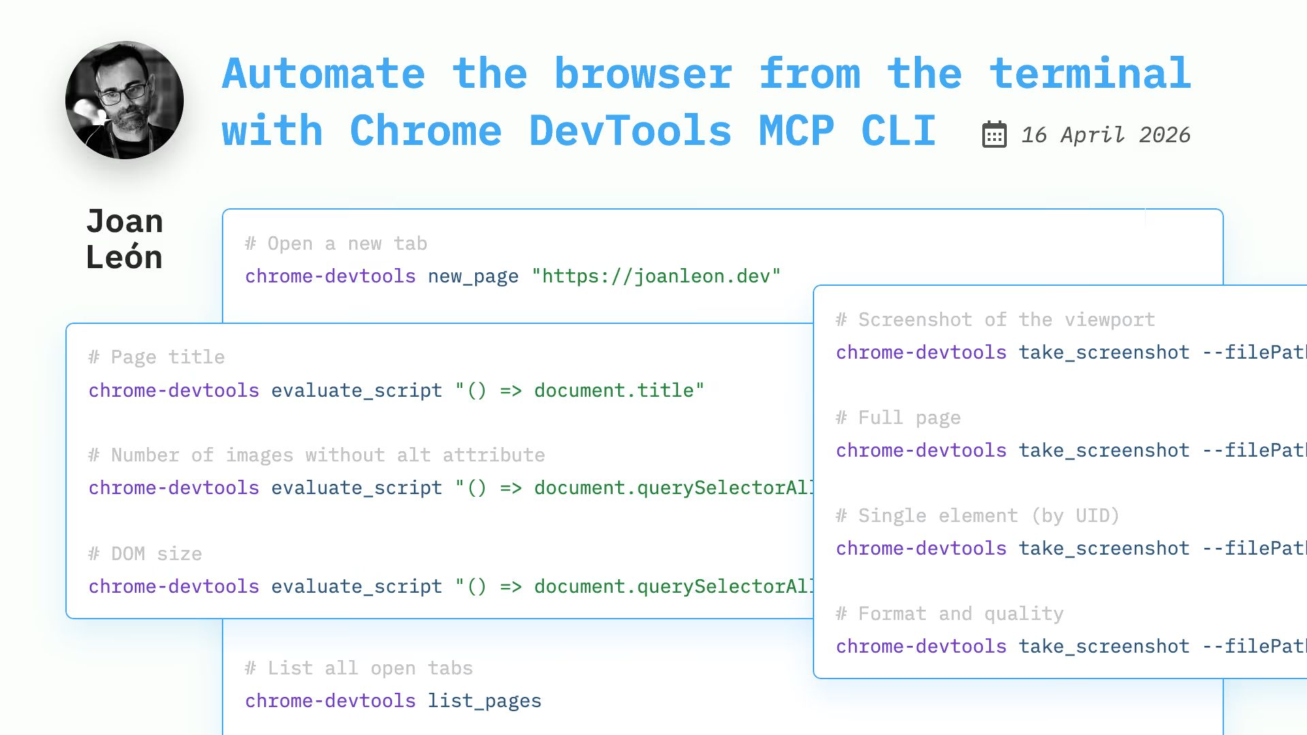
Task: Select the # Full page comment line
Action: pyautogui.click(x=898, y=417)
